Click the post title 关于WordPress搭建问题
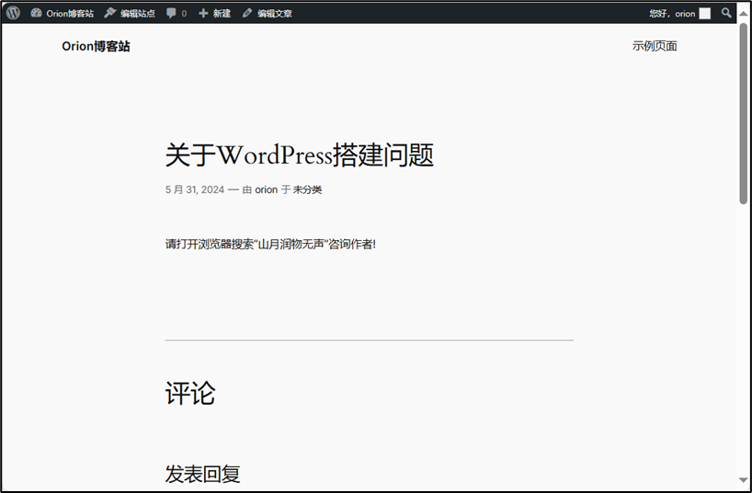Screen dimensions: 752x493 pos(300,155)
